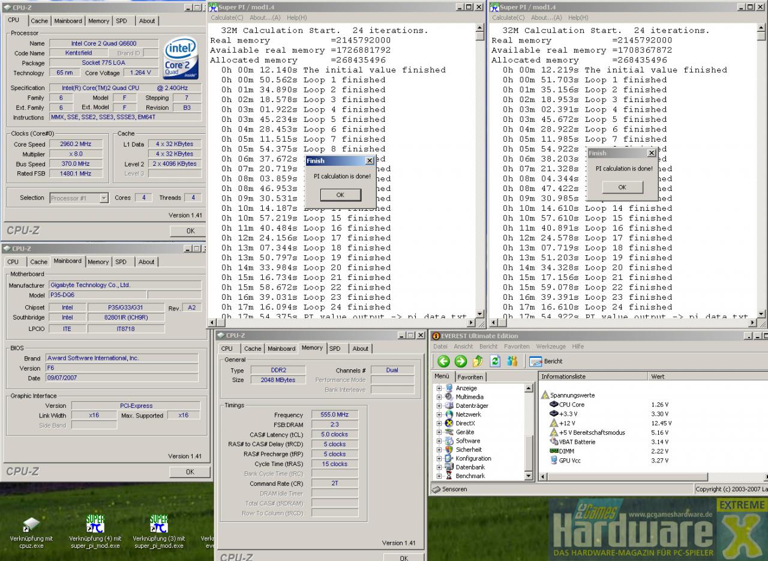Expand the Datenträger node in EVEREST
Screen dimensions: 768x561
tap(439, 406)
